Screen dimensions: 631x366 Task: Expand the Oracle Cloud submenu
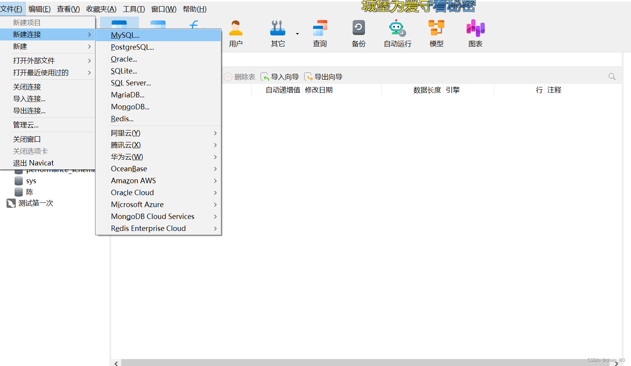coord(215,192)
